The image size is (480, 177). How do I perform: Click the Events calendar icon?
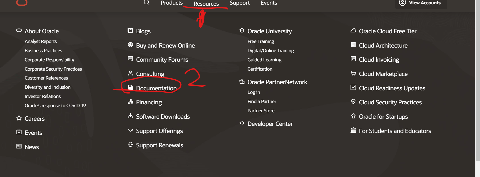pyautogui.click(x=19, y=132)
